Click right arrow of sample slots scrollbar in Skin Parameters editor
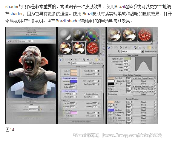The image size is (175, 141). [x=98, y=56]
